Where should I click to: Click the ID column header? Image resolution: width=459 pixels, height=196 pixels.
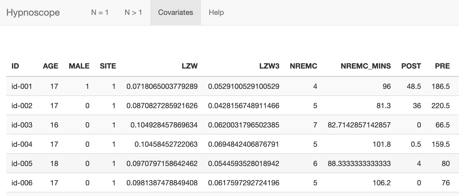click(15, 66)
